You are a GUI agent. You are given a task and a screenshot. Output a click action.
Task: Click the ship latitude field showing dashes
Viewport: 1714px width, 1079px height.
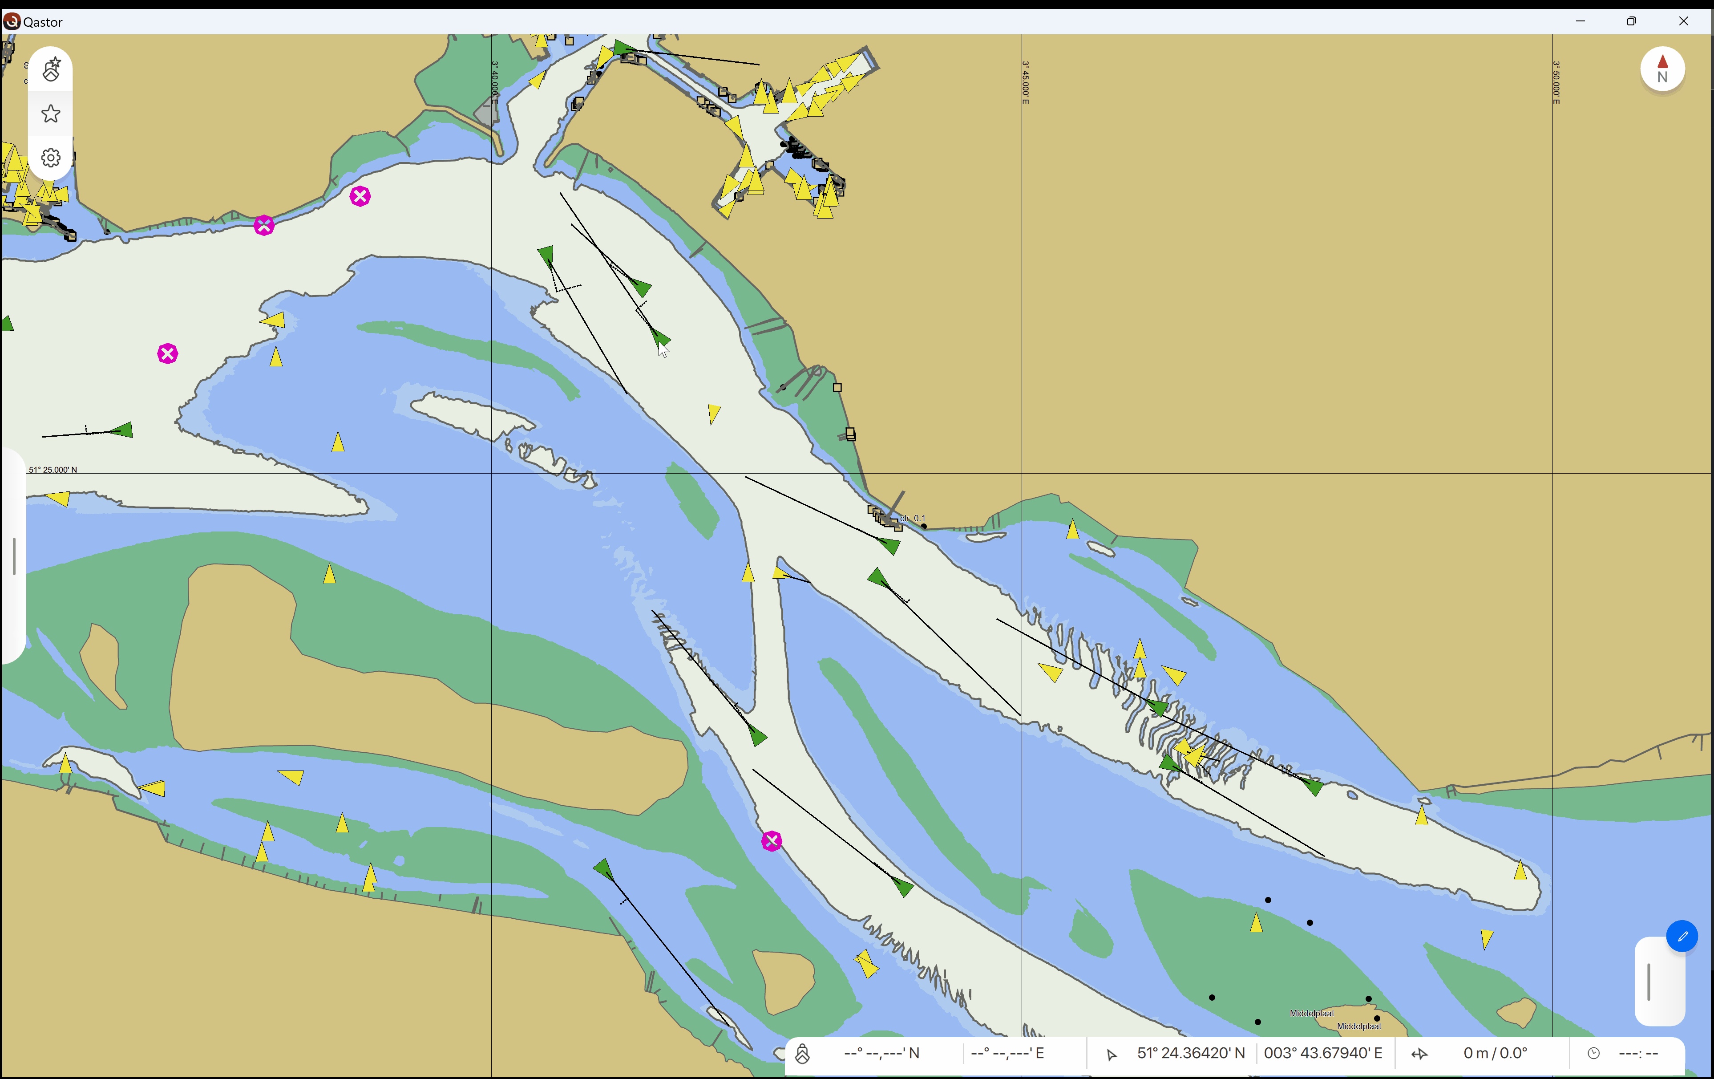coord(881,1053)
